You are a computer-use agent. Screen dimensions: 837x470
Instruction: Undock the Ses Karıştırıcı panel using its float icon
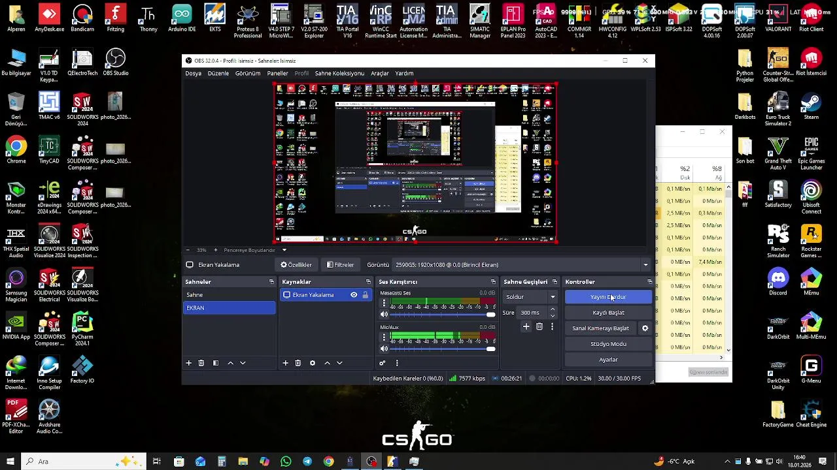coord(493,282)
